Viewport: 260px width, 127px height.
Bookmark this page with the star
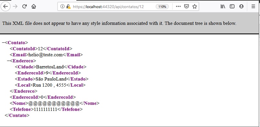coord(195,6)
